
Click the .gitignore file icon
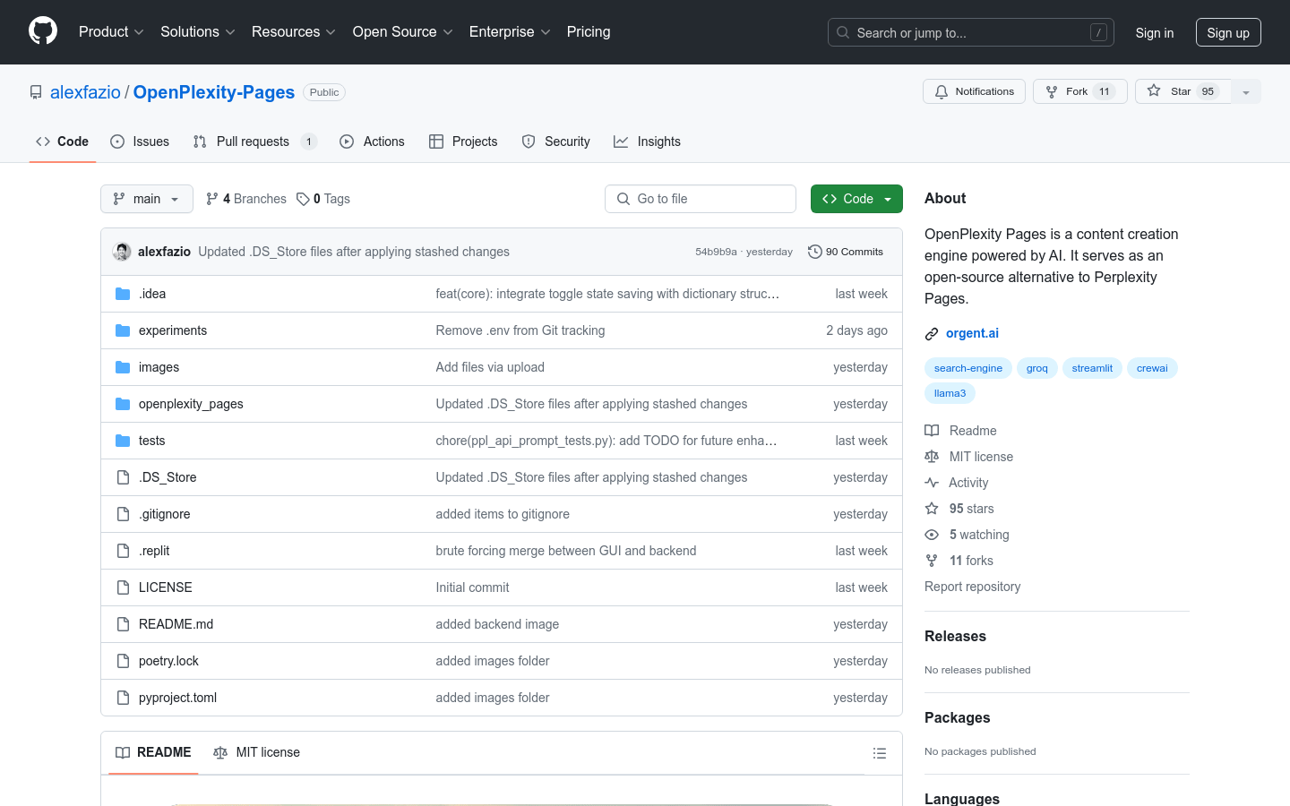123,514
